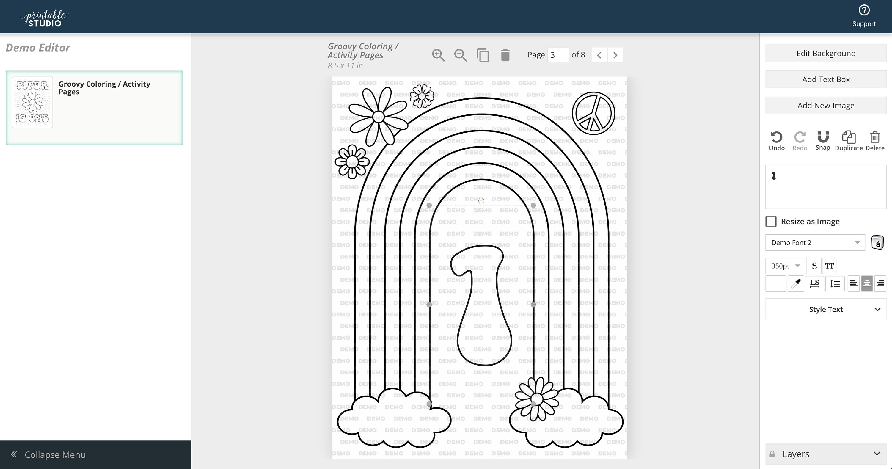Click the Groovy Coloring / Activity Pages title in sidebar
This screenshot has height=469, width=892.
pyautogui.click(x=104, y=88)
